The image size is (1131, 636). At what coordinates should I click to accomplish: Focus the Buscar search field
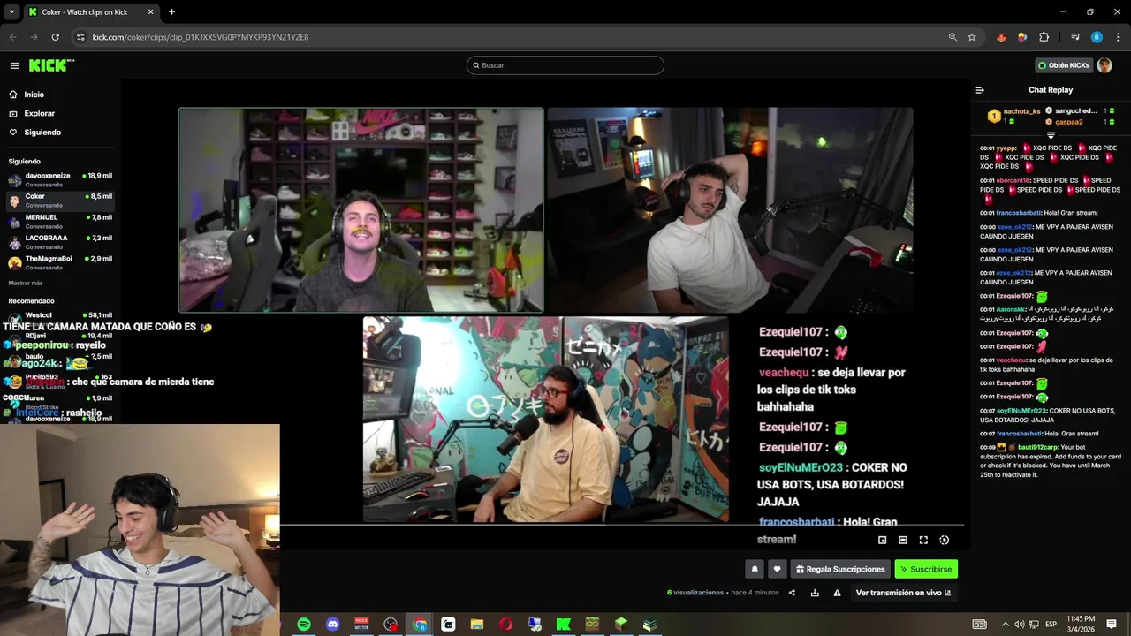coord(565,65)
